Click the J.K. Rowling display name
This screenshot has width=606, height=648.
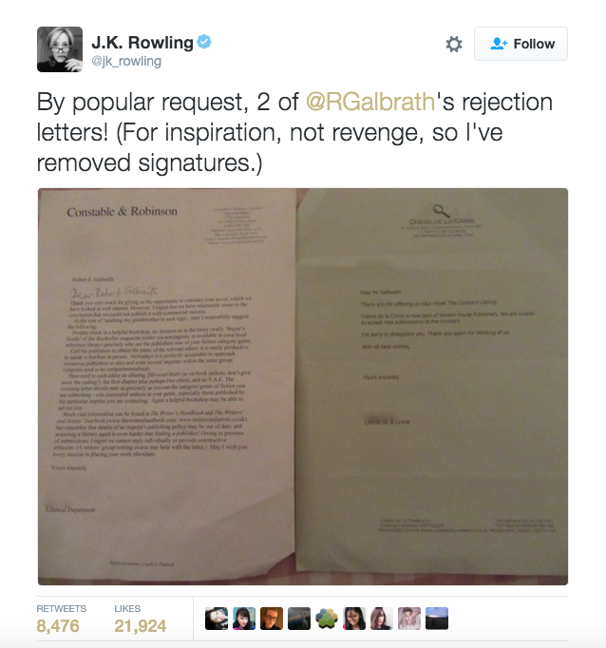coord(142,42)
